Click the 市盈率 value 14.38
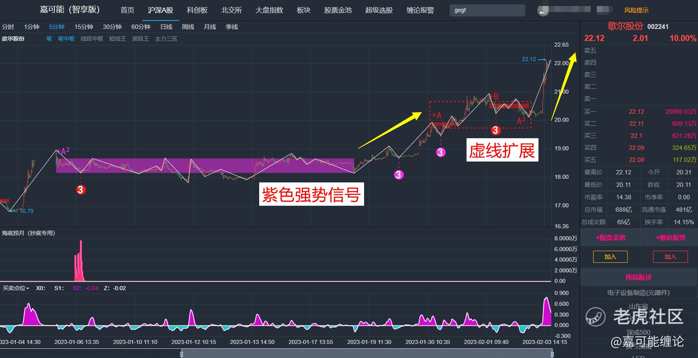The image size is (698, 358). (x=624, y=197)
